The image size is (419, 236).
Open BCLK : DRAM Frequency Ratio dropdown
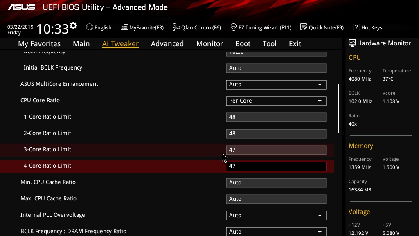[276, 232]
